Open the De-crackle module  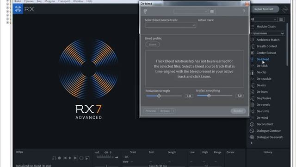264,78
